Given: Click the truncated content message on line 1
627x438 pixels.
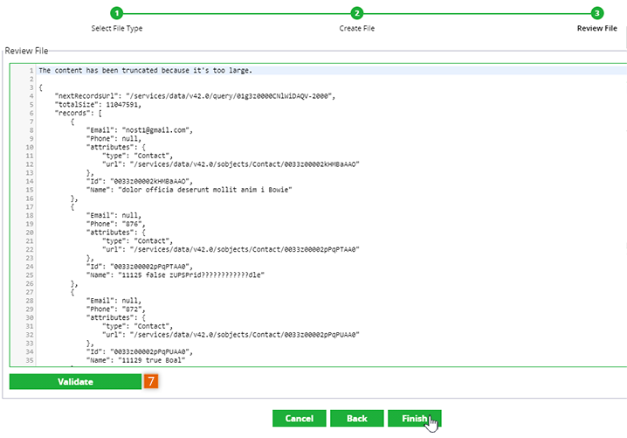Looking at the screenshot, I should [146, 71].
